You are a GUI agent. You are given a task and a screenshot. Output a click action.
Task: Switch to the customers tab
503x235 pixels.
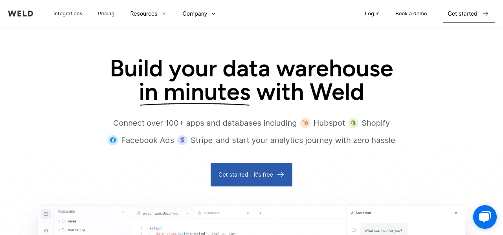pyautogui.click(x=211, y=213)
